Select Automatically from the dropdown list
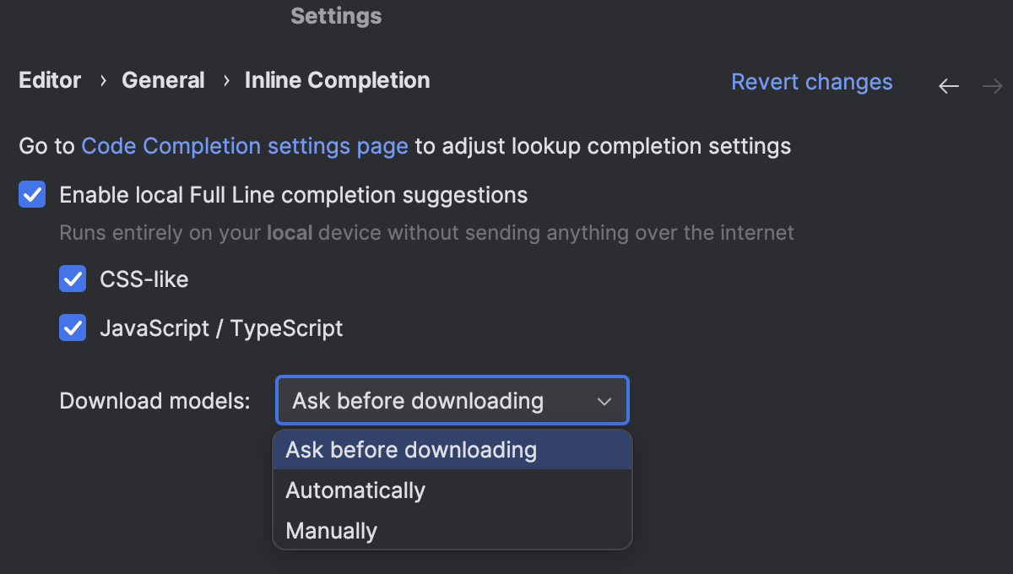This screenshot has height=574, width=1013. [355, 490]
